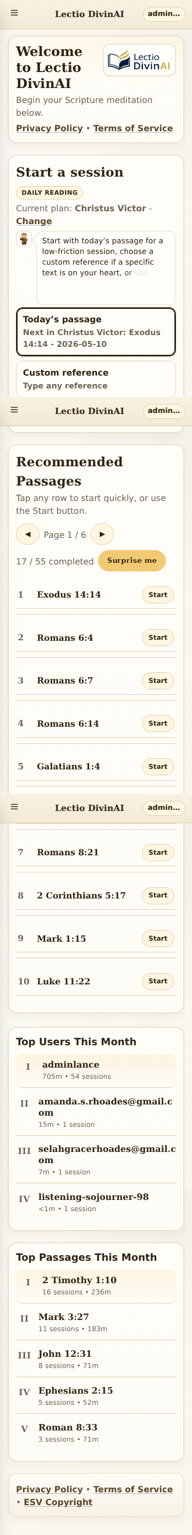This screenshot has height=1535, width=192.
Task: Open Terms of Service in welcome card
Action: click(133, 128)
